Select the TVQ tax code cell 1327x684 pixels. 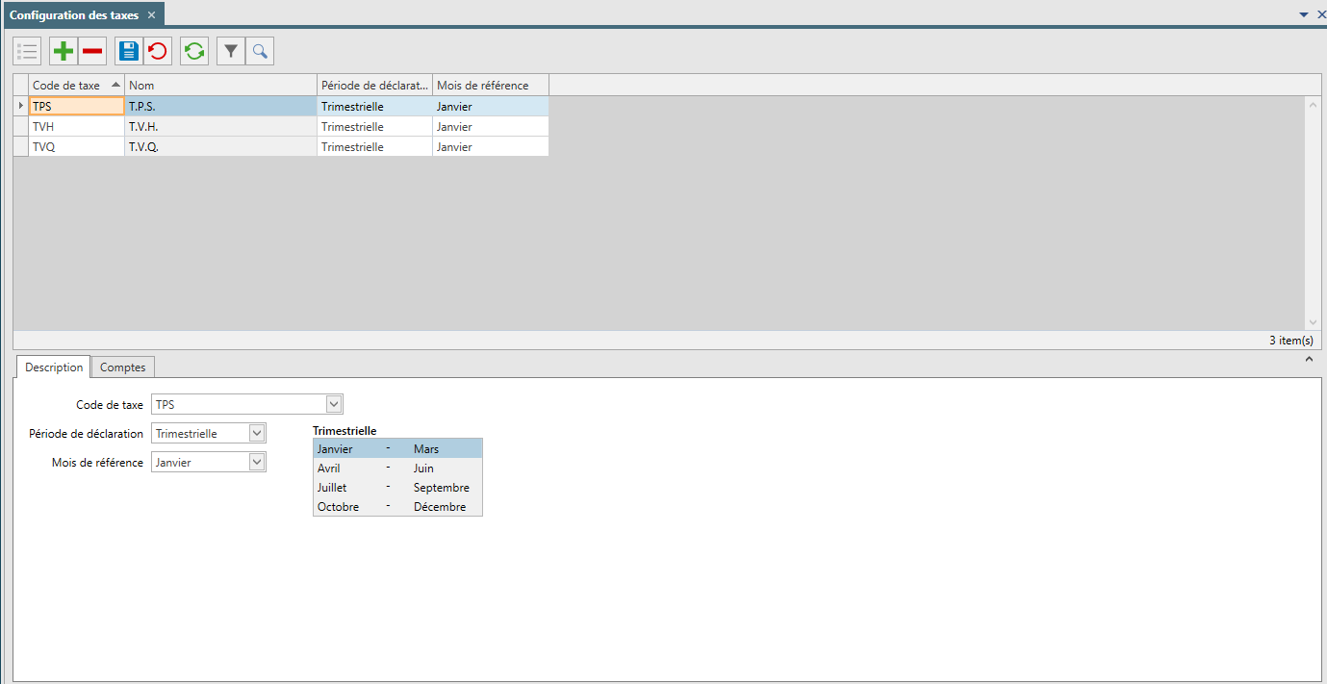point(77,147)
